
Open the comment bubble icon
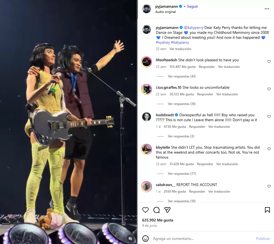(156, 210)
